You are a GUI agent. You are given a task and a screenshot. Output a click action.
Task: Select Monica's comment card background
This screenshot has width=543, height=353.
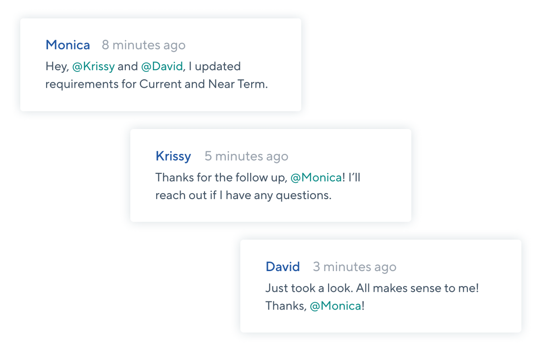click(161, 65)
